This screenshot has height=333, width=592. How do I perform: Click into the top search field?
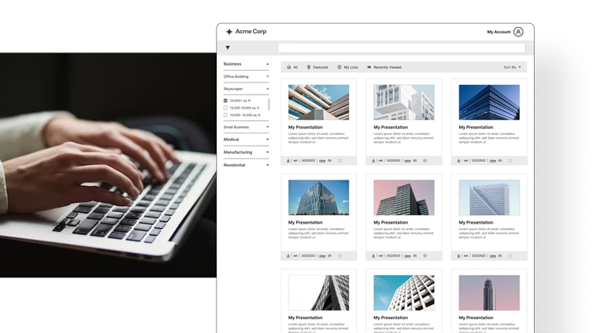[402, 48]
